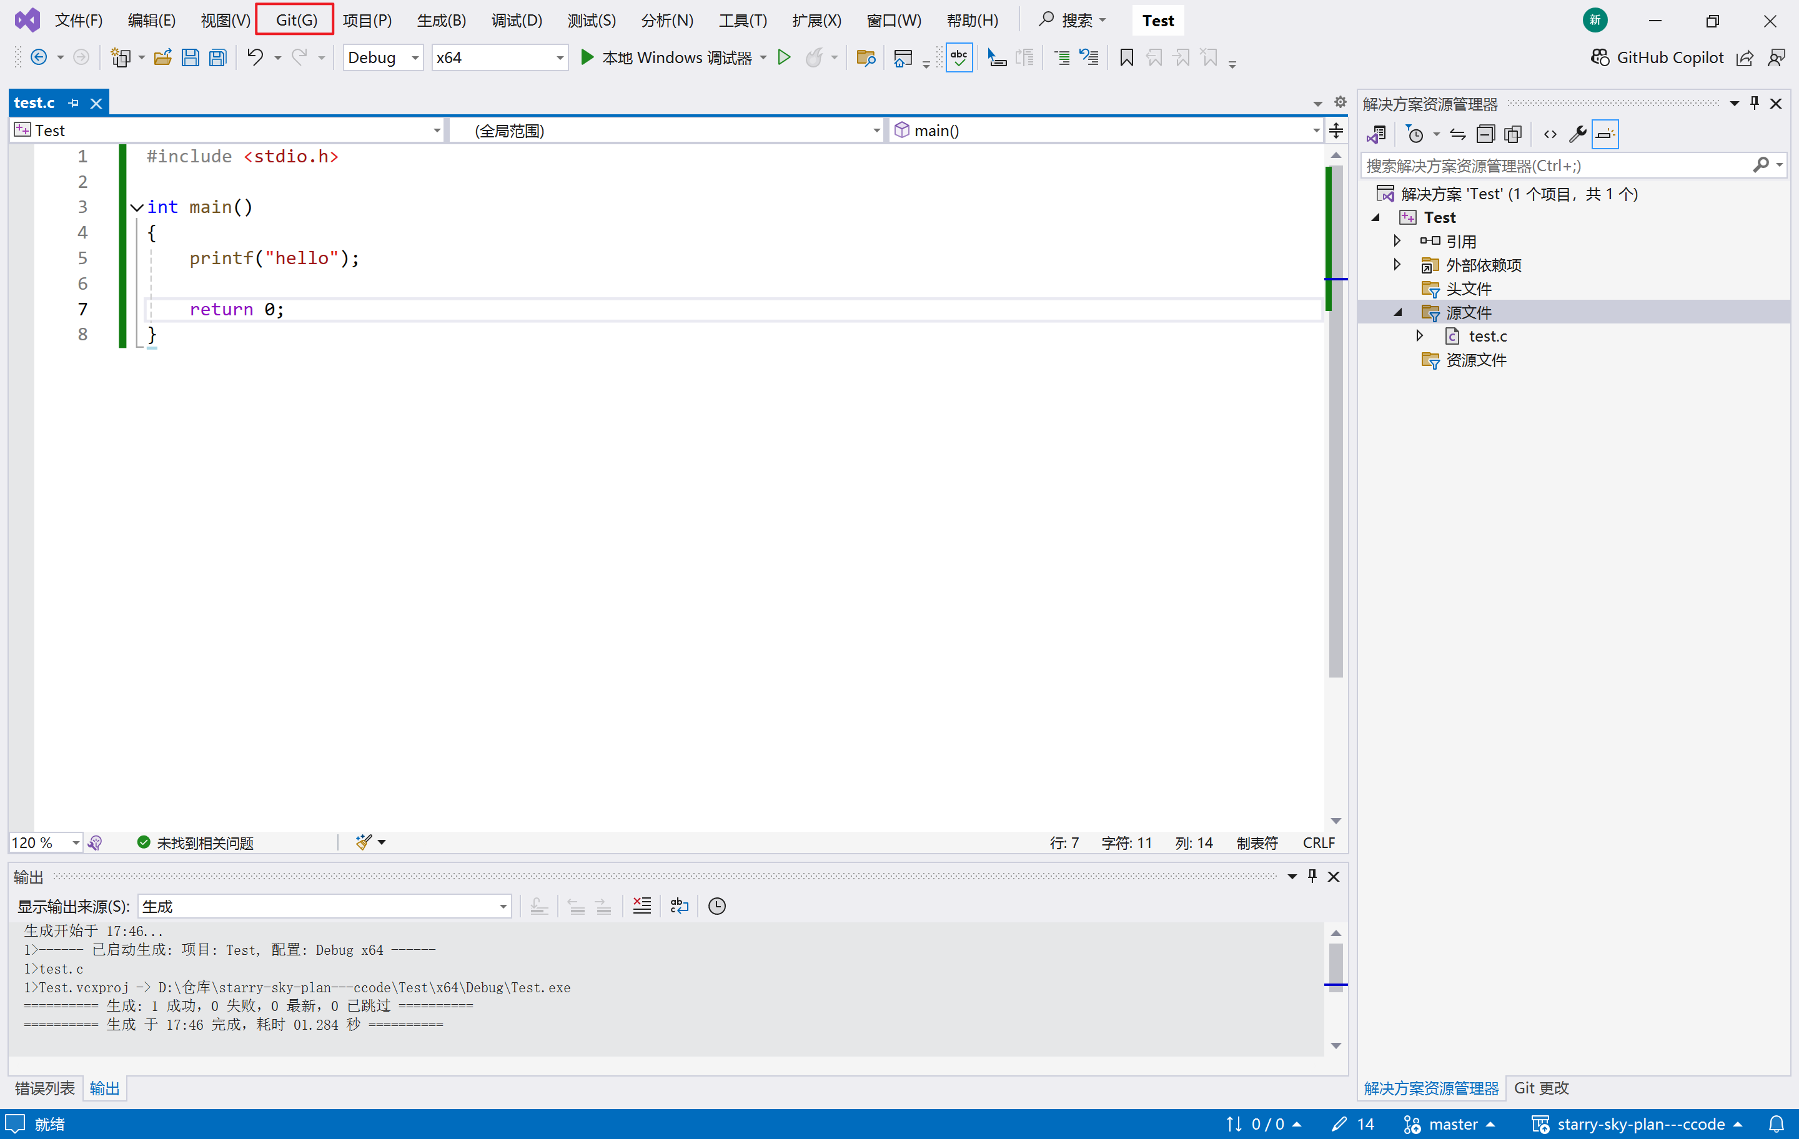Expand the 引用 tree node

pyautogui.click(x=1397, y=240)
